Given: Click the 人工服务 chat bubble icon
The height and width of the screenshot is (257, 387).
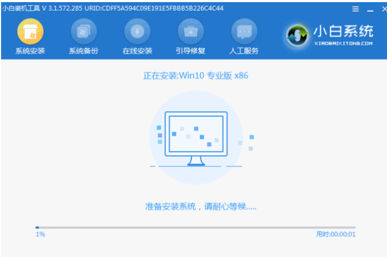Looking at the screenshot, I should tap(244, 32).
